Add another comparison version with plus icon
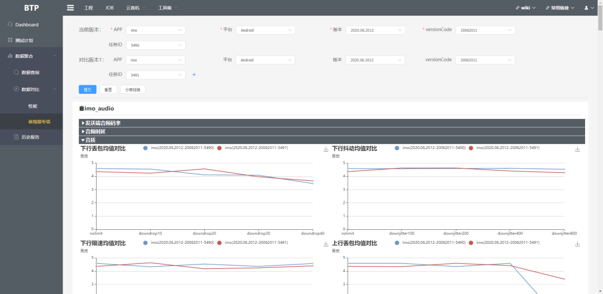The height and width of the screenshot is (294, 603). point(194,75)
